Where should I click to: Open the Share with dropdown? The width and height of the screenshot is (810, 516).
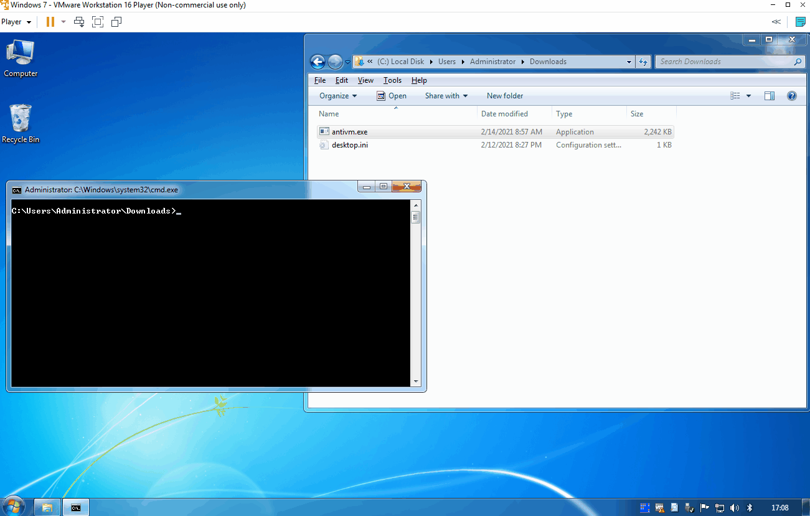point(446,96)
